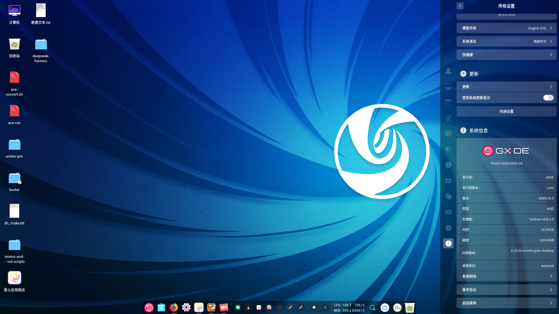The image size is (559, 314).
Task: Click the clock widget in dock
Action: [x=397, y=307]
